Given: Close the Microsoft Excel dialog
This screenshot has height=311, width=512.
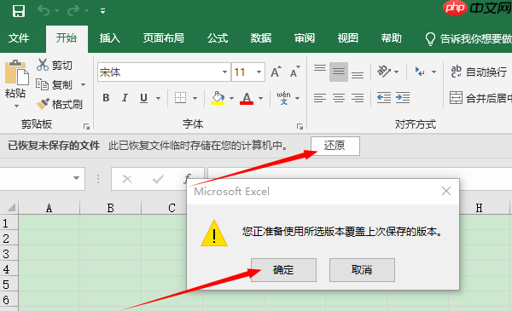Looking at the screenshot, I should [x=446, y=191].
